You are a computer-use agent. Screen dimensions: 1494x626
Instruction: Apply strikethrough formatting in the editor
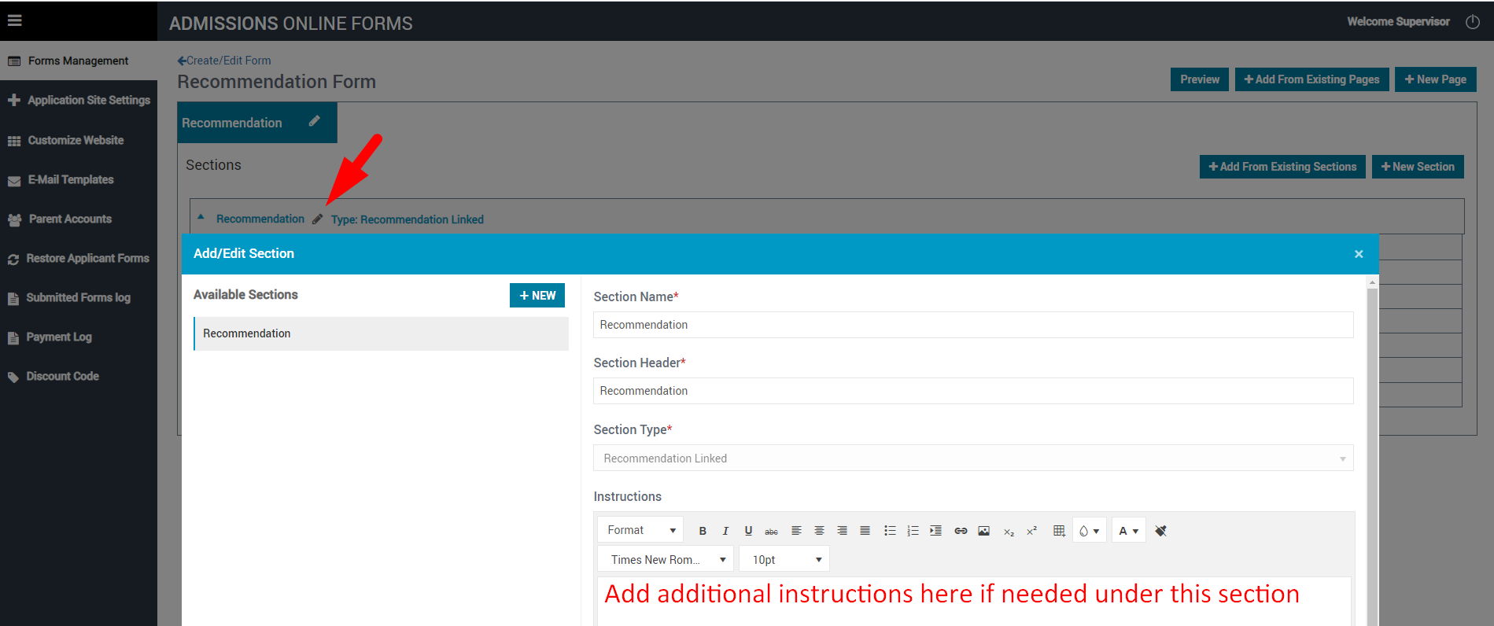pyautogui.click(x=771, y=531)
